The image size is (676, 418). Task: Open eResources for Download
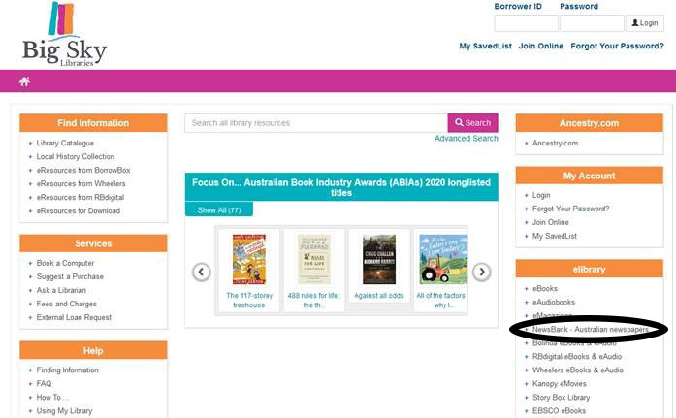[79, 210]
